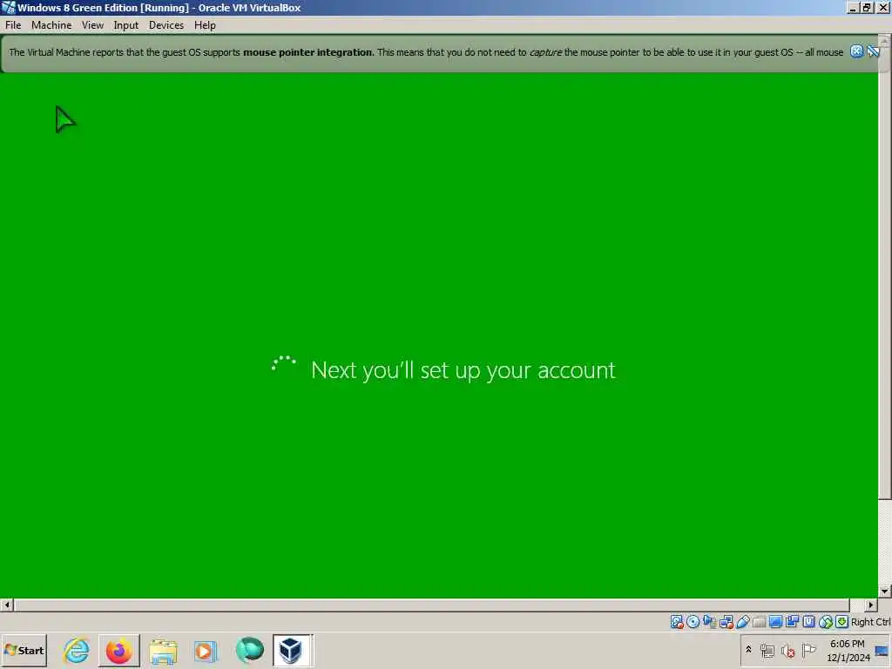The image size is (892, 669).
Task: Click the mouse integration status indicator
Action: (826, 622)
